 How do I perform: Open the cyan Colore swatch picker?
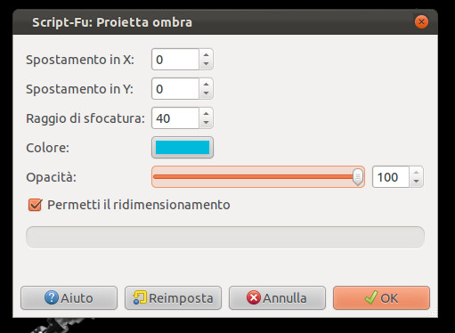click(x=183, y=148)
